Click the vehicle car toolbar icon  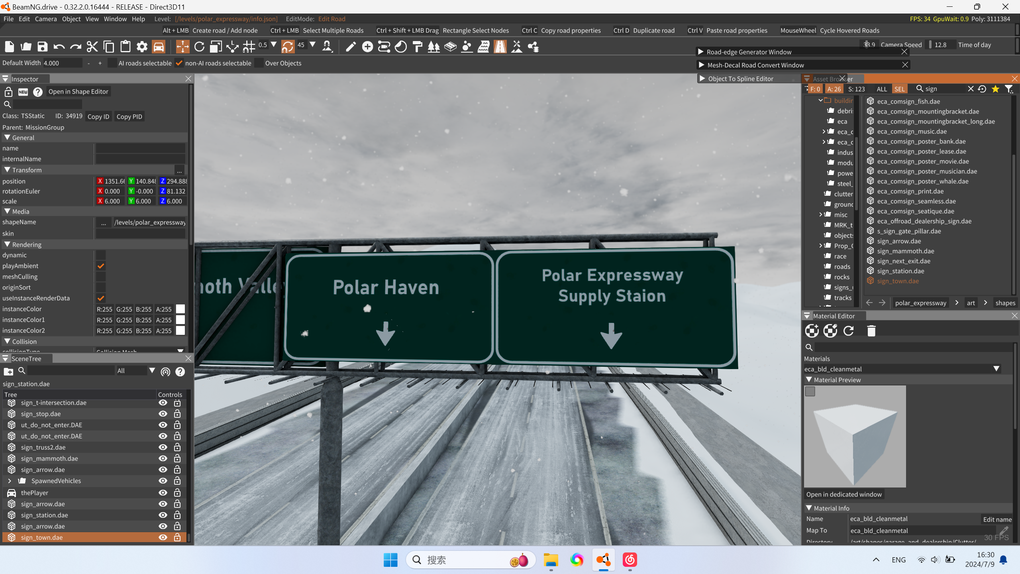(159, 47)
